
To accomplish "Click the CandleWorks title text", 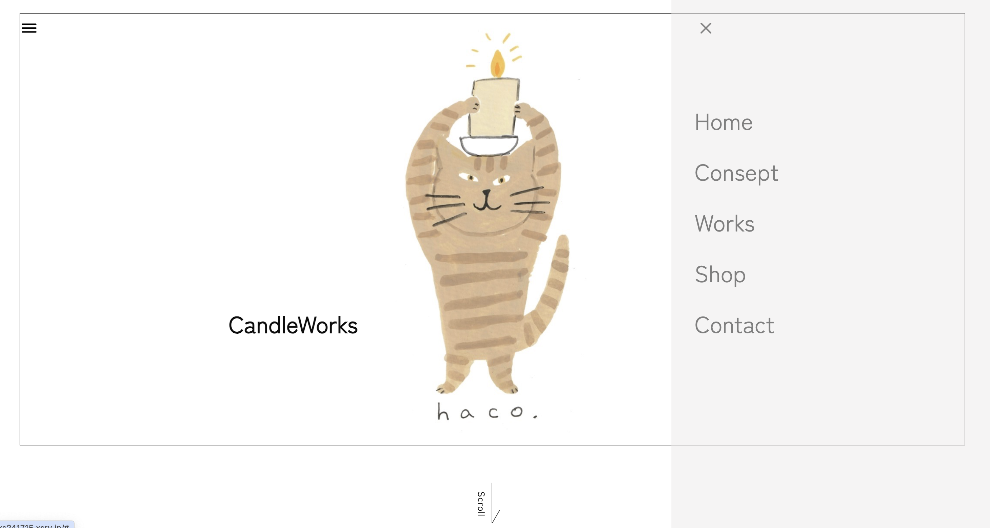I will [293, 326].
